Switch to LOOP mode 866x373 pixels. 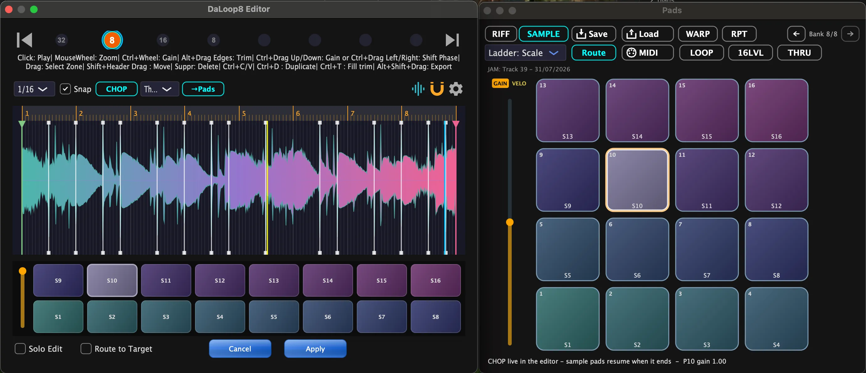coord(701,53)
